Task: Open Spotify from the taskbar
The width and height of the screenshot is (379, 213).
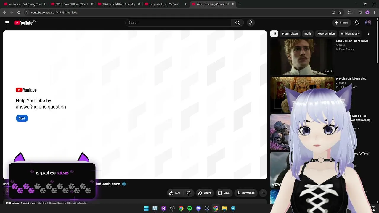Action: click(190, 209)
